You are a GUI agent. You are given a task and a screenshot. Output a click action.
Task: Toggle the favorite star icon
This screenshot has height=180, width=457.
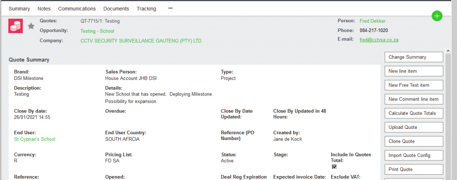coord(31,26)
